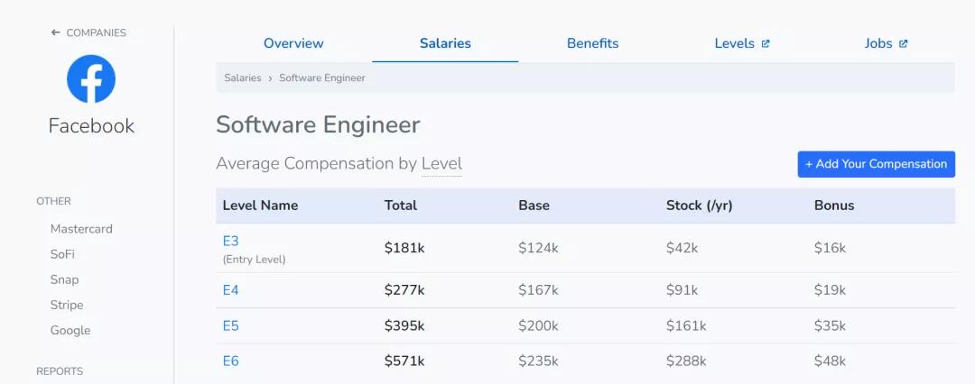Viewport: 975px width, 384px height.
Task: Open Stripe in the sidebar
Action: coord(67,305)
